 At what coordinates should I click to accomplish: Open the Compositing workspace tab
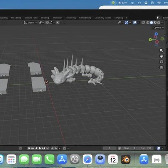tap(85, 18)
